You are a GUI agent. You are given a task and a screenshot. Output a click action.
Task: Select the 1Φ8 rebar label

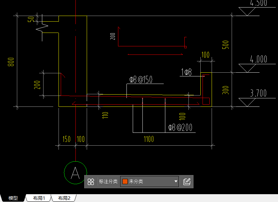(x=186, y=72)
